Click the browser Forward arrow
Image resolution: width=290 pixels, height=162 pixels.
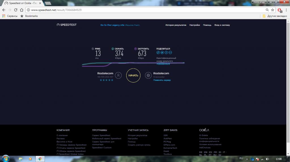[x=10, y=10]
